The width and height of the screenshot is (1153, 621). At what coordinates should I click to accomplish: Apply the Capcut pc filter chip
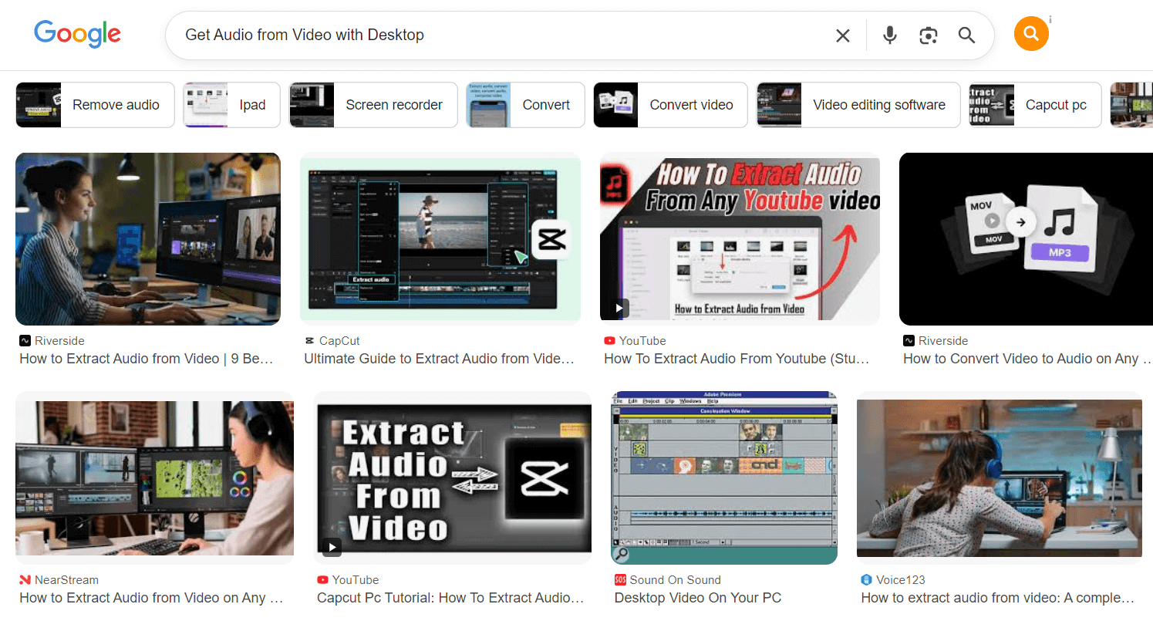click(x=1033, y=105)
